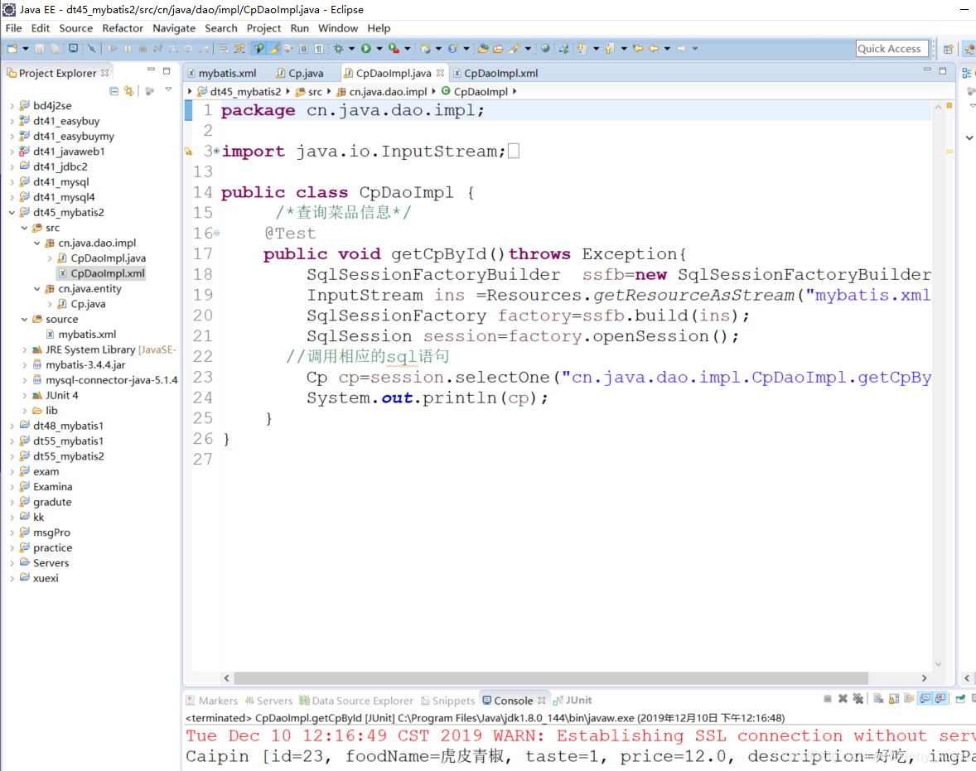
Task: Open Project Explorer View Menu triangle
Action: tap(168, 90)
